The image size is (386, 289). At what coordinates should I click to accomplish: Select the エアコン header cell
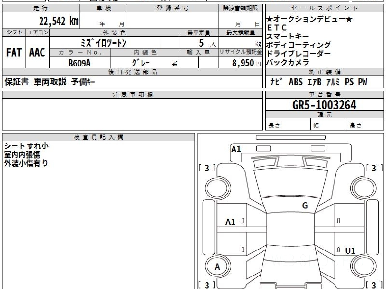38,32
